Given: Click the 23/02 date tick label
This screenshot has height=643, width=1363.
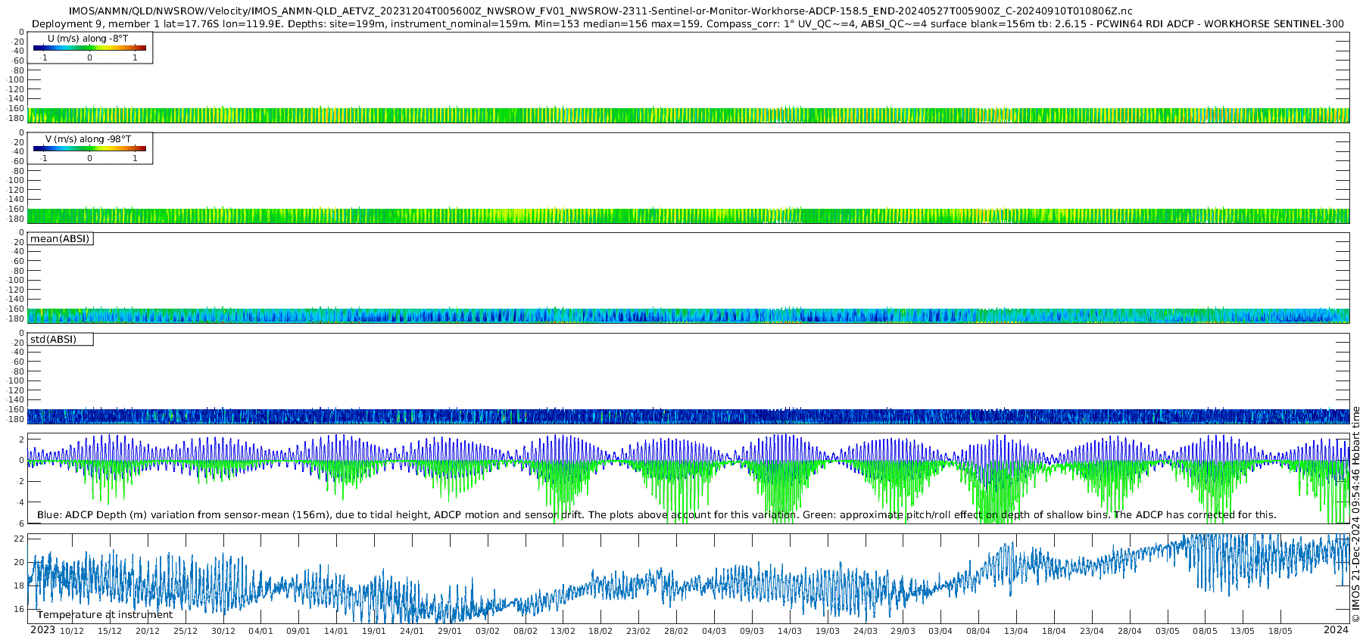Looking at the screenshot, I should (638, 631).
